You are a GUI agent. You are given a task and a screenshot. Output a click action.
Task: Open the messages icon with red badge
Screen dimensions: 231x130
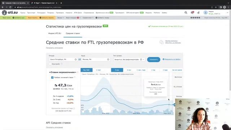click(x=192, y=13)
